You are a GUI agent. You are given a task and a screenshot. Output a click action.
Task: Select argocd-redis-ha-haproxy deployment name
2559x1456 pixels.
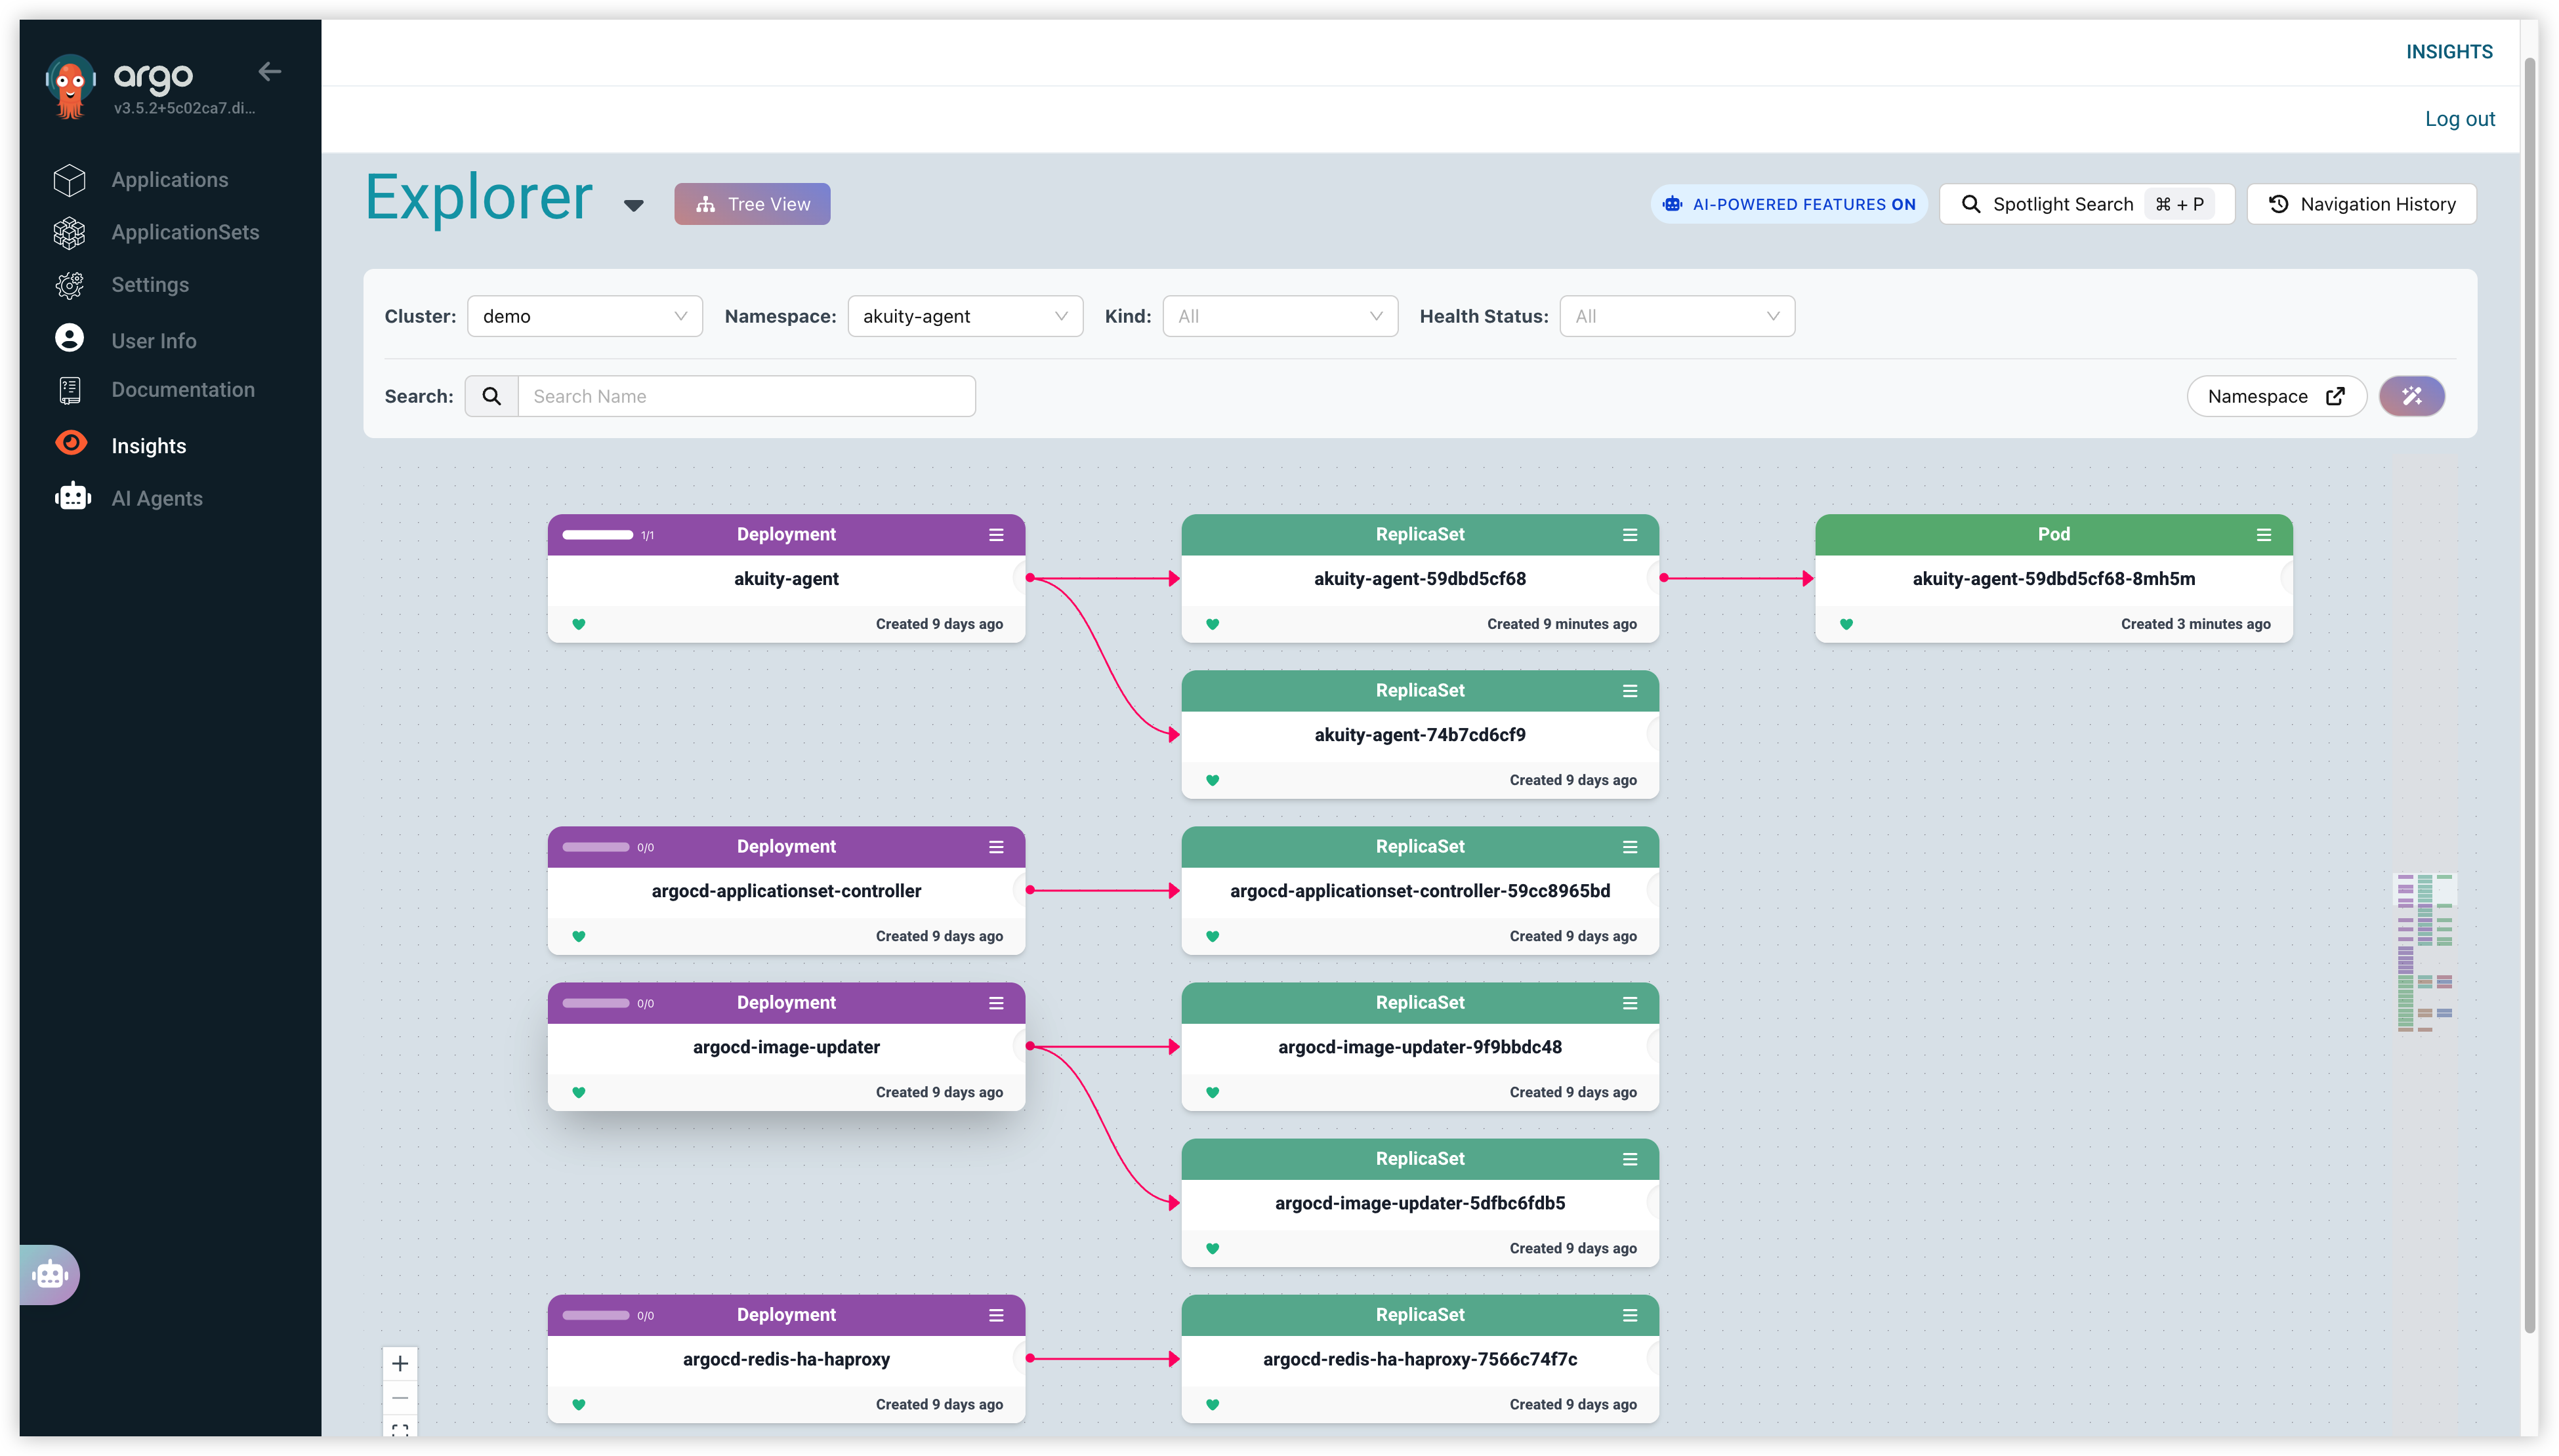click(x=786, y=1359)
